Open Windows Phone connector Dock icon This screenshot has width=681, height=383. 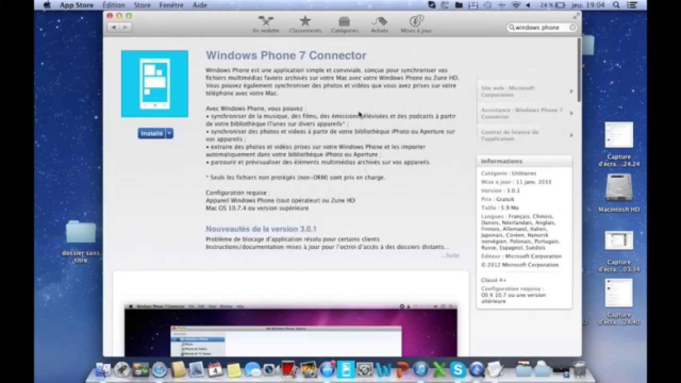(x=346, y=370)
